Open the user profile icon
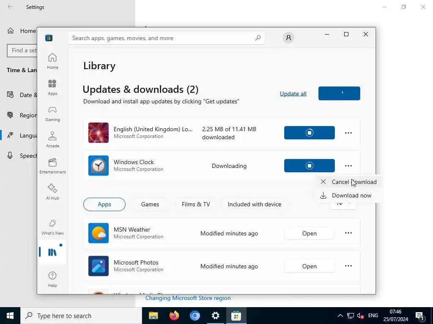433x324 pixels. (x=288, y=38)
